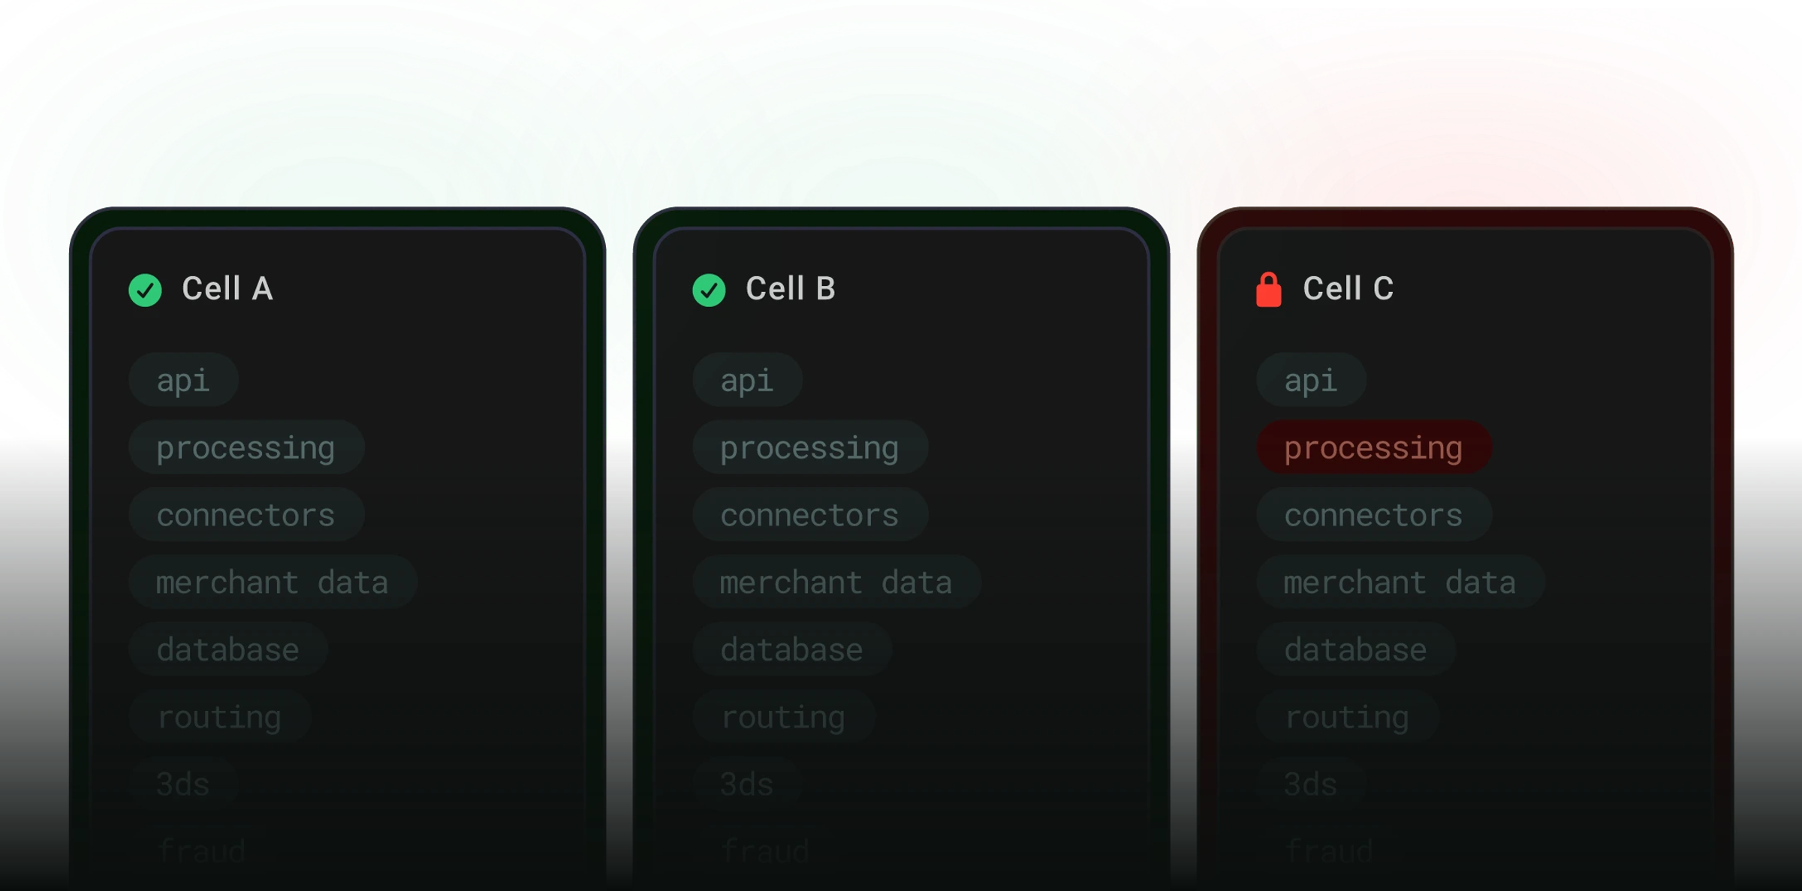
Task: Click the red lock icon beside Cell C
Action: coord(1269,289)
